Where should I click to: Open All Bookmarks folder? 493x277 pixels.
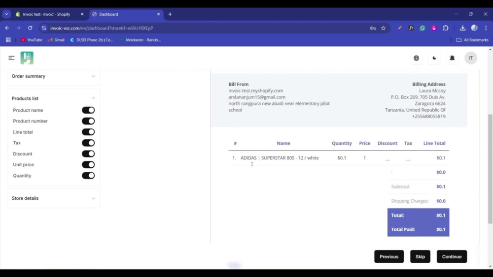pos(472,40)
